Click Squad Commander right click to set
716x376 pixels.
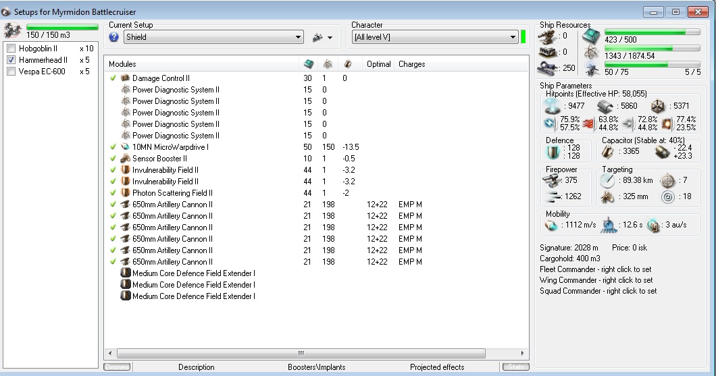click(x=598, y=291)
